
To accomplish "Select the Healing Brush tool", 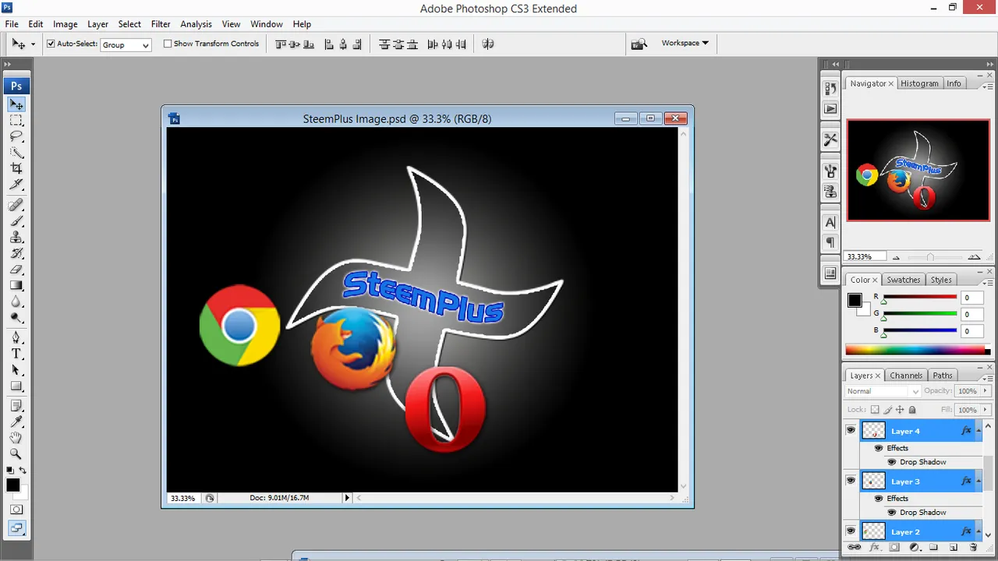I will (x=16, y=205).
